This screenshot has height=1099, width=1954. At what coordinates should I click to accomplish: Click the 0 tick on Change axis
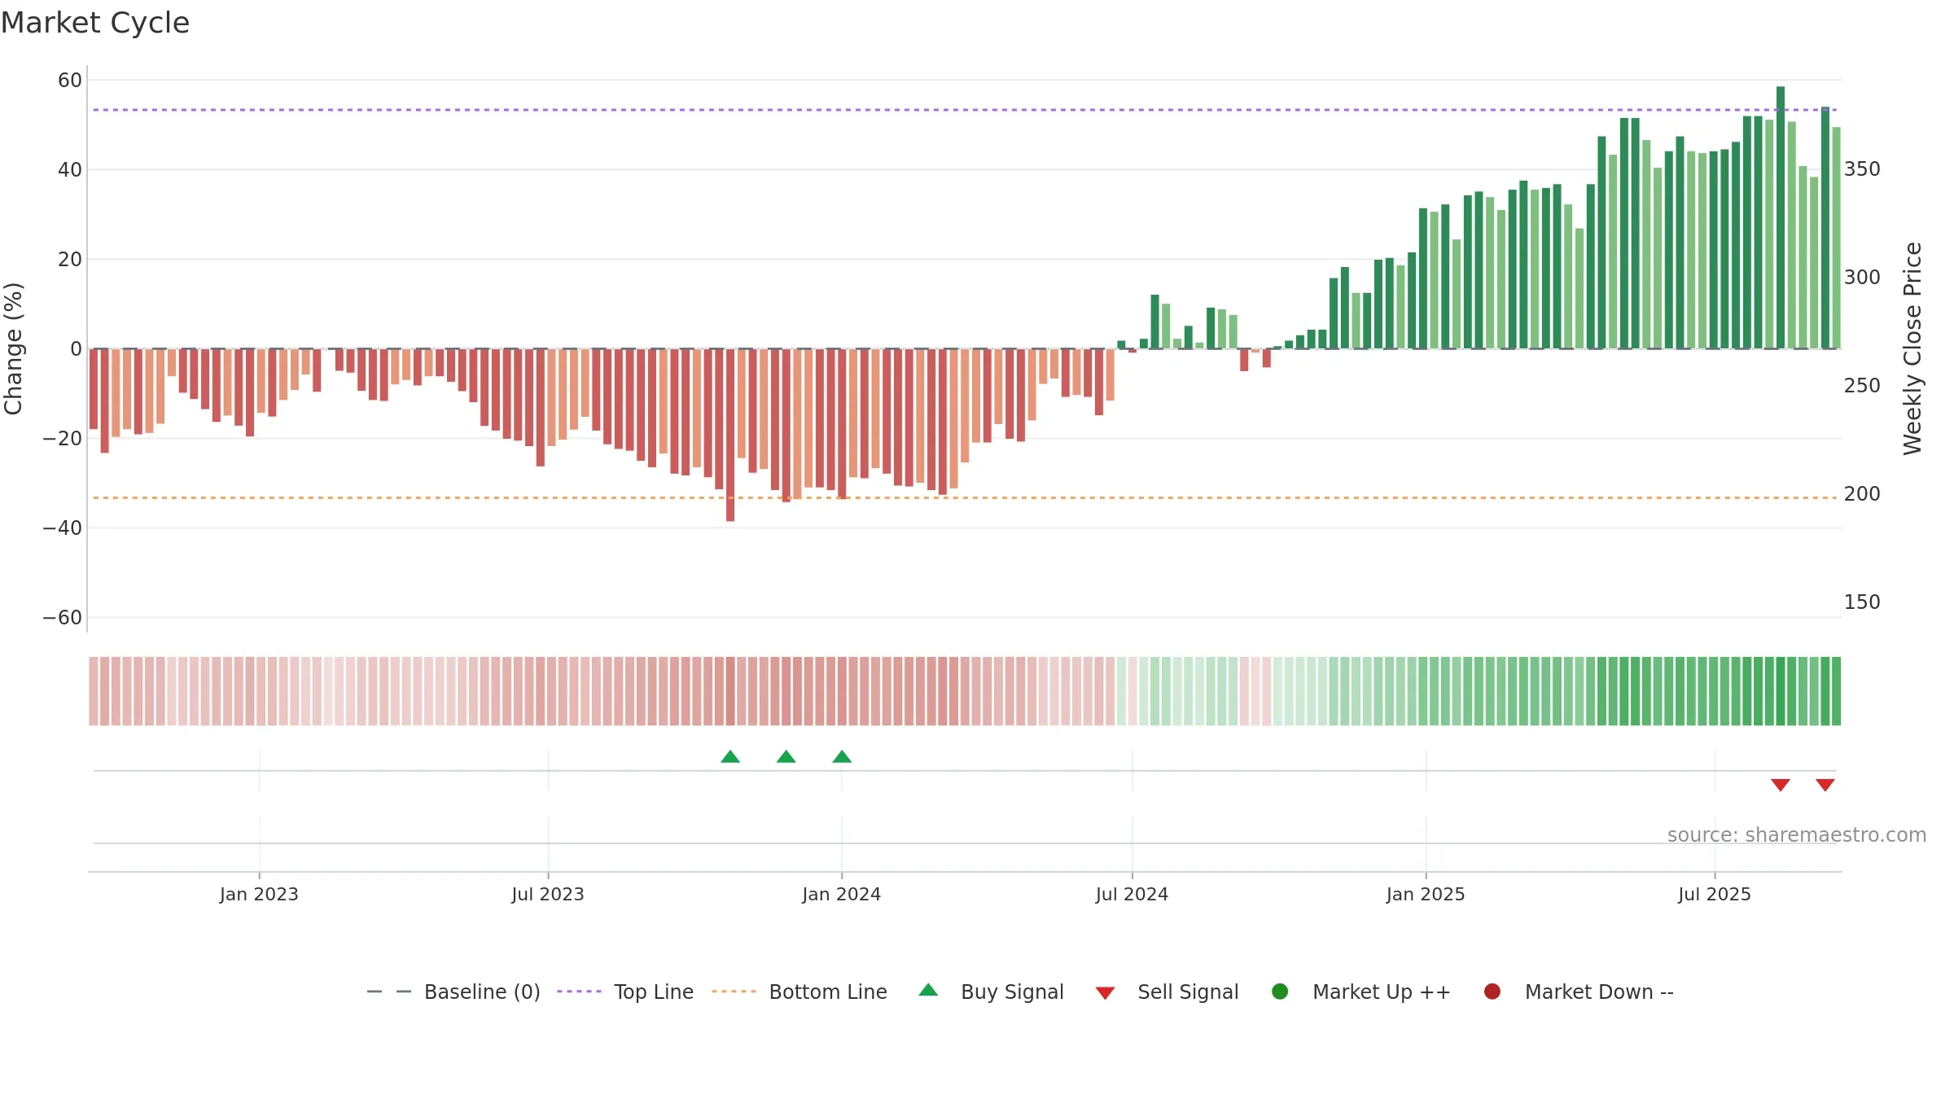76,348
